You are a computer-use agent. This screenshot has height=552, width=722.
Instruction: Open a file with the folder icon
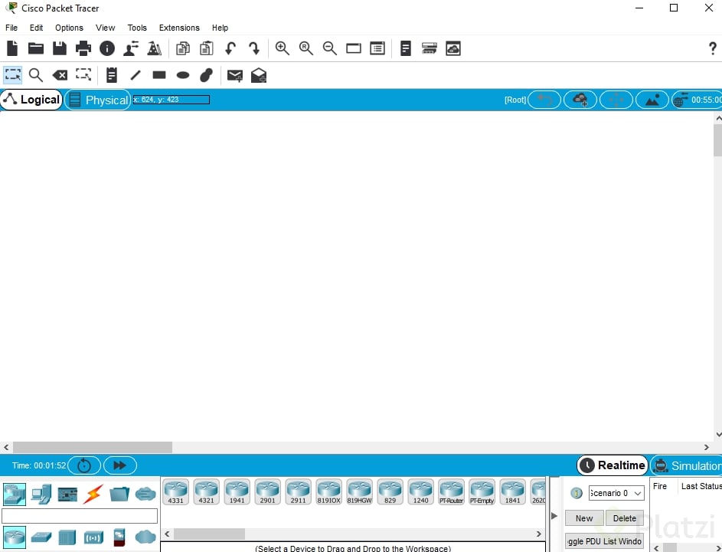coord(36,48)
